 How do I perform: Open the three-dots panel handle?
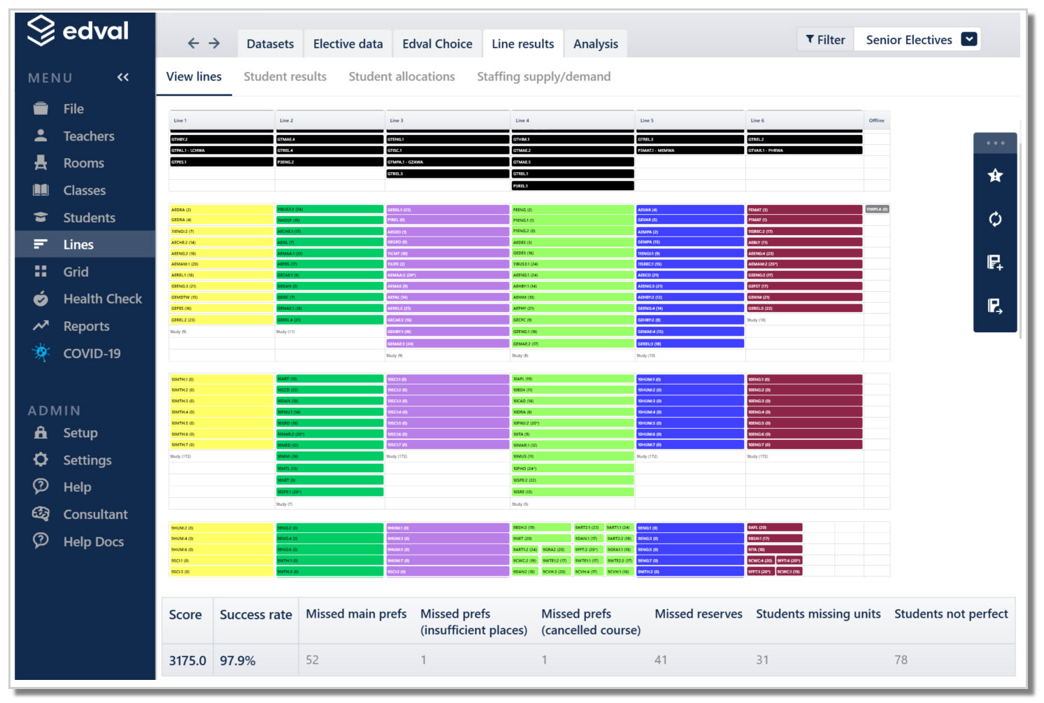tap(995, 143)
